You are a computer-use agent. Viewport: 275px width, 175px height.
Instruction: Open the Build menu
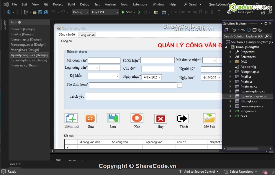pos(71,4)
